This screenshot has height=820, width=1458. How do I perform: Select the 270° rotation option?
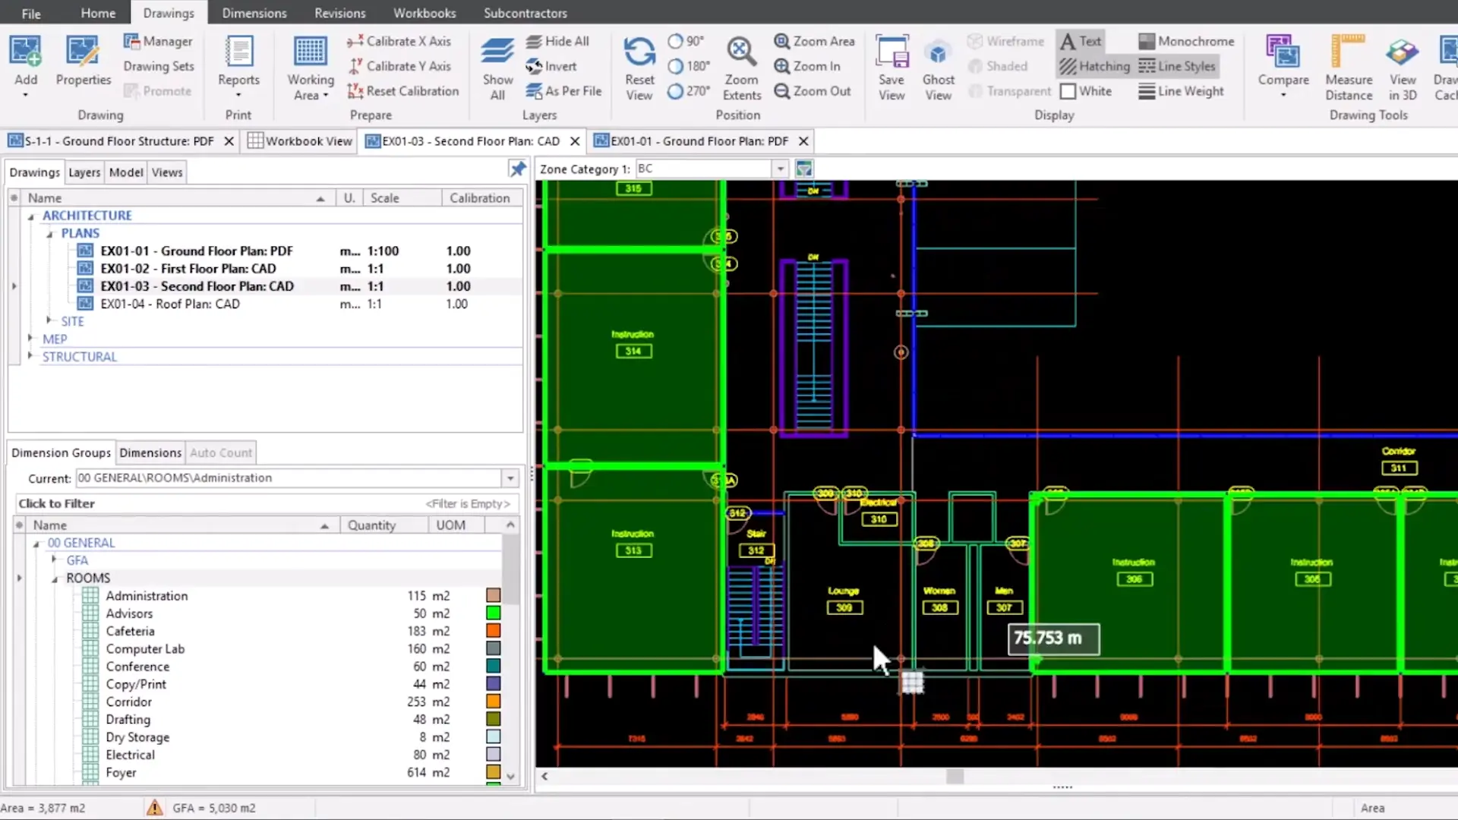coord(675,91)
